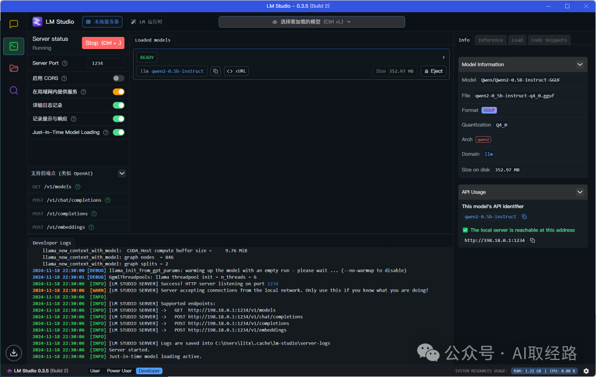
Task: Collapse the 支持的端点 section
Action: [x=122, y=174]
